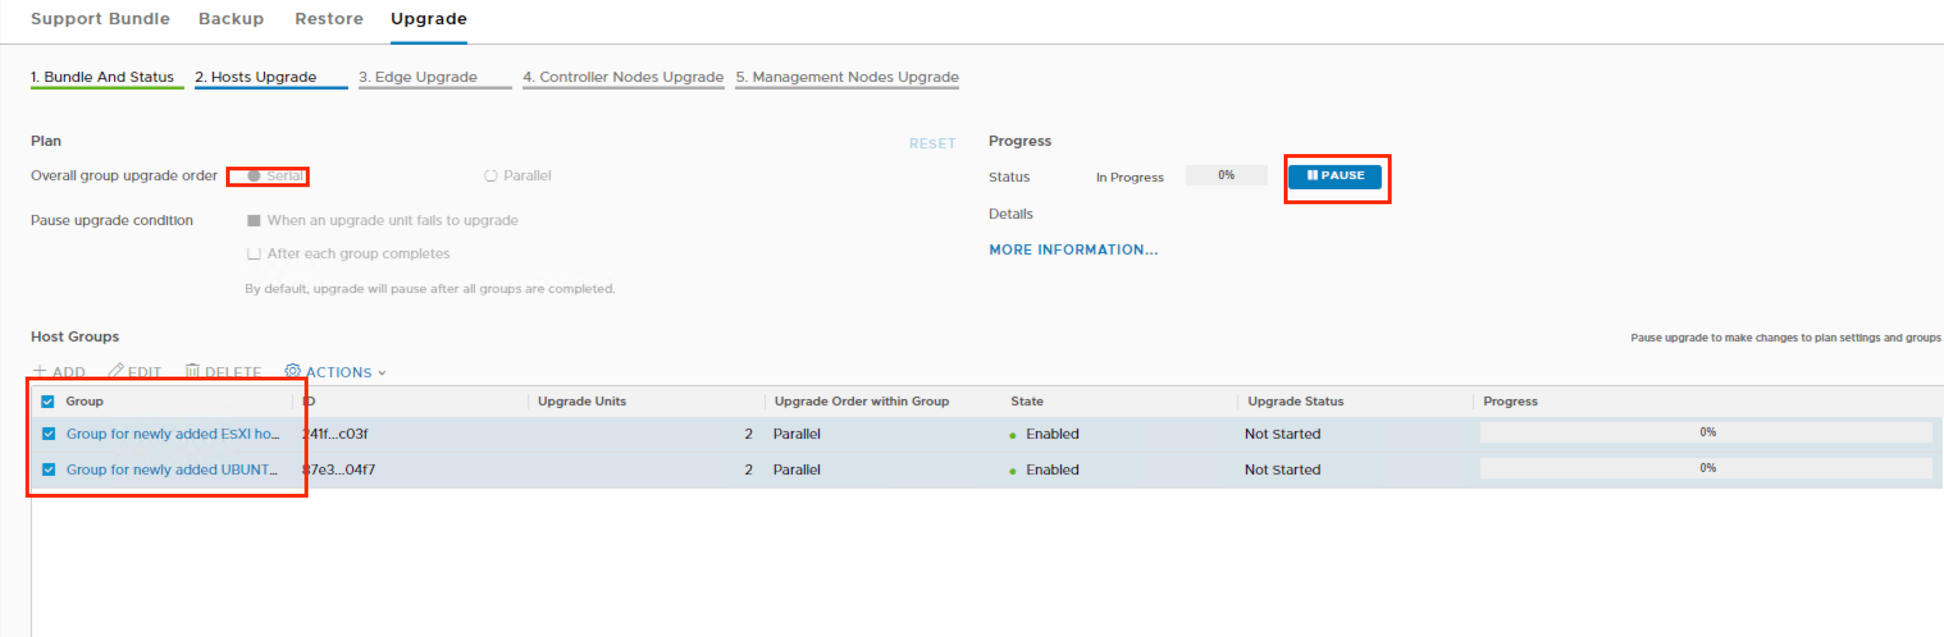This screenshot has height=637, width=1944.
Task: Open 'Group for newly added ESXI' link
Action: pyautogui.click(x=172, y=434)
